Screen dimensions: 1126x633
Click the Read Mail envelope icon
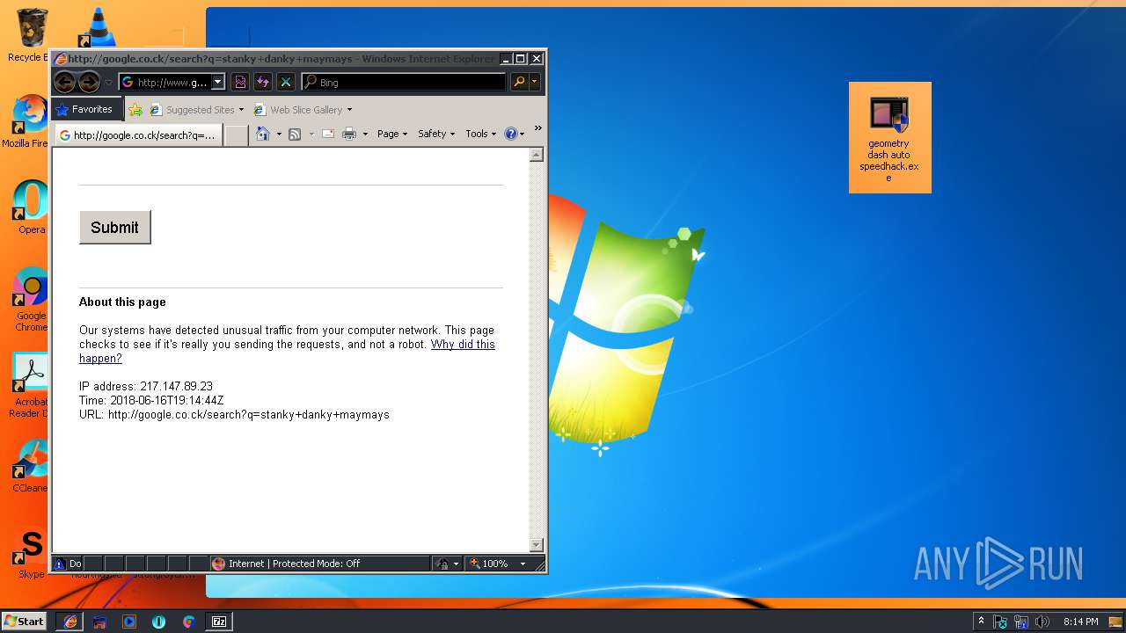[328, 134]
